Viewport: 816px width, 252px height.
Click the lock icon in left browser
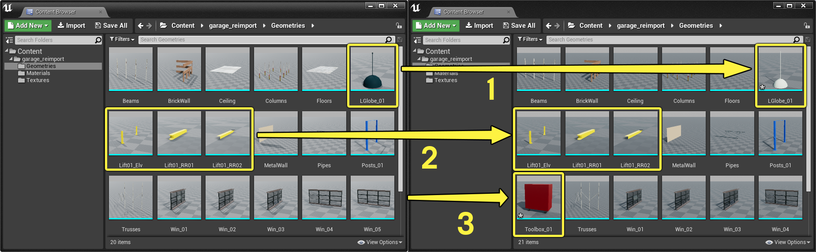[399, 26]
